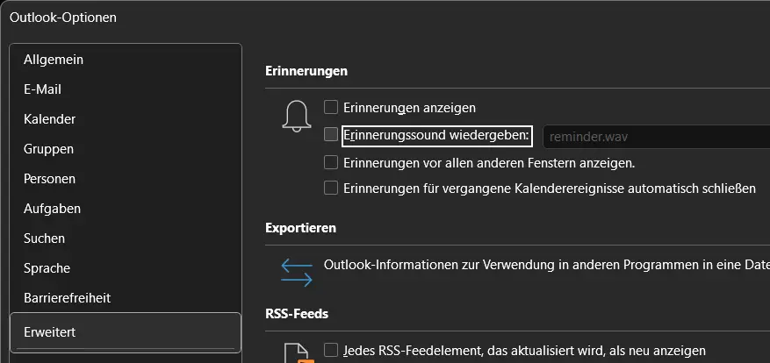
Task: Toggle 'Erinnerungssound wiedergeben' checkbox
Action: (x=331, y=135)
